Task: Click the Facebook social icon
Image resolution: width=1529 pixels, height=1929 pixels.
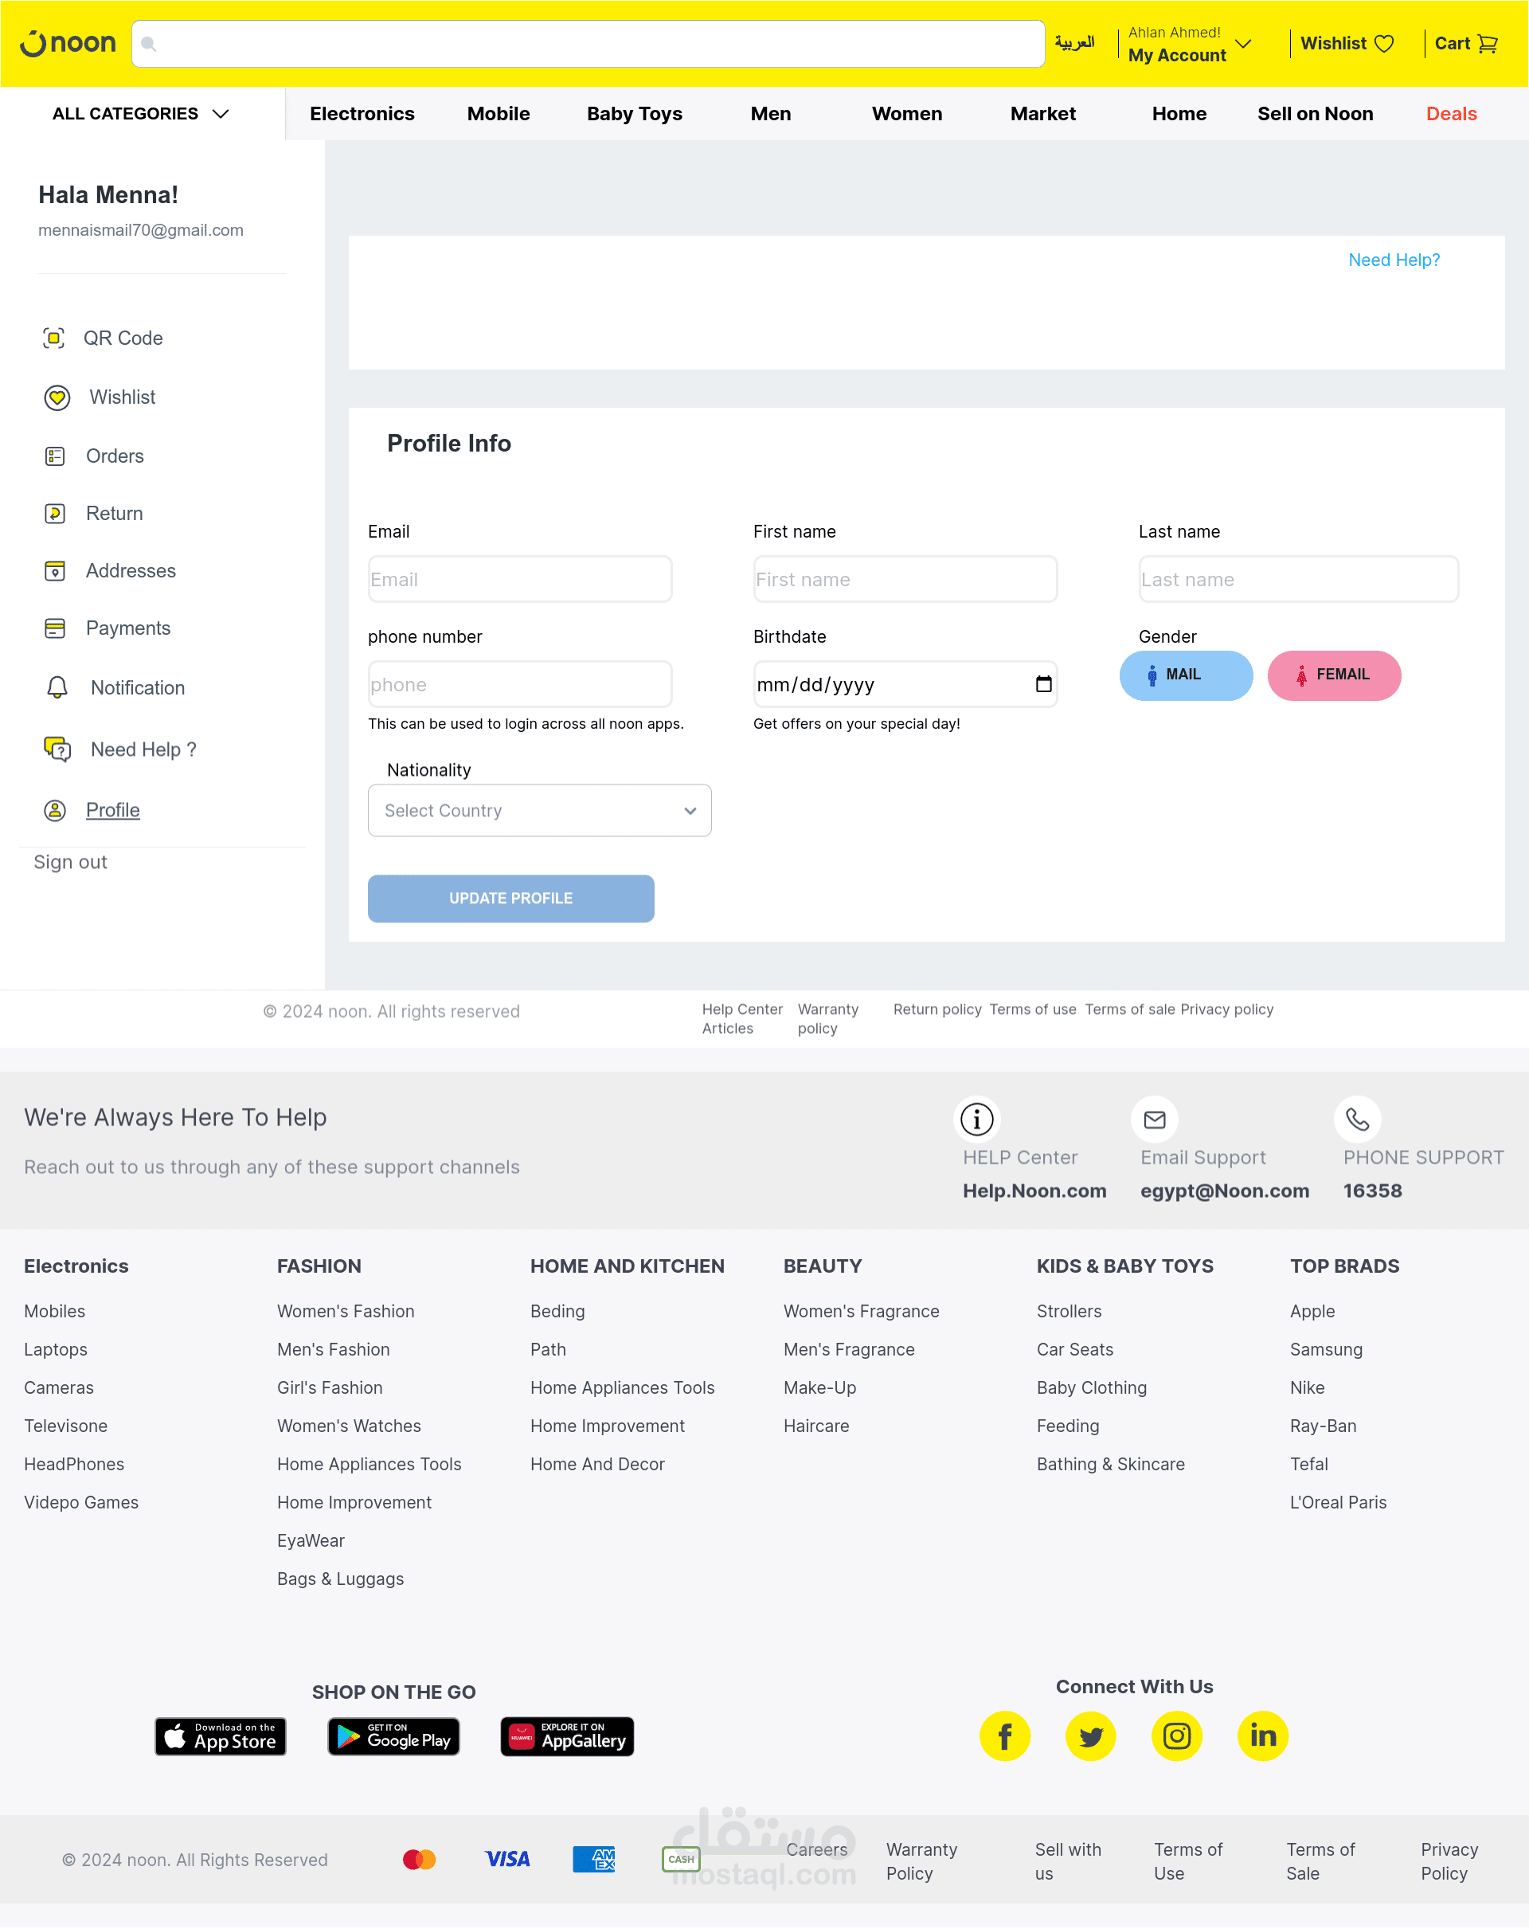Action: [x=1005, y=1735]
